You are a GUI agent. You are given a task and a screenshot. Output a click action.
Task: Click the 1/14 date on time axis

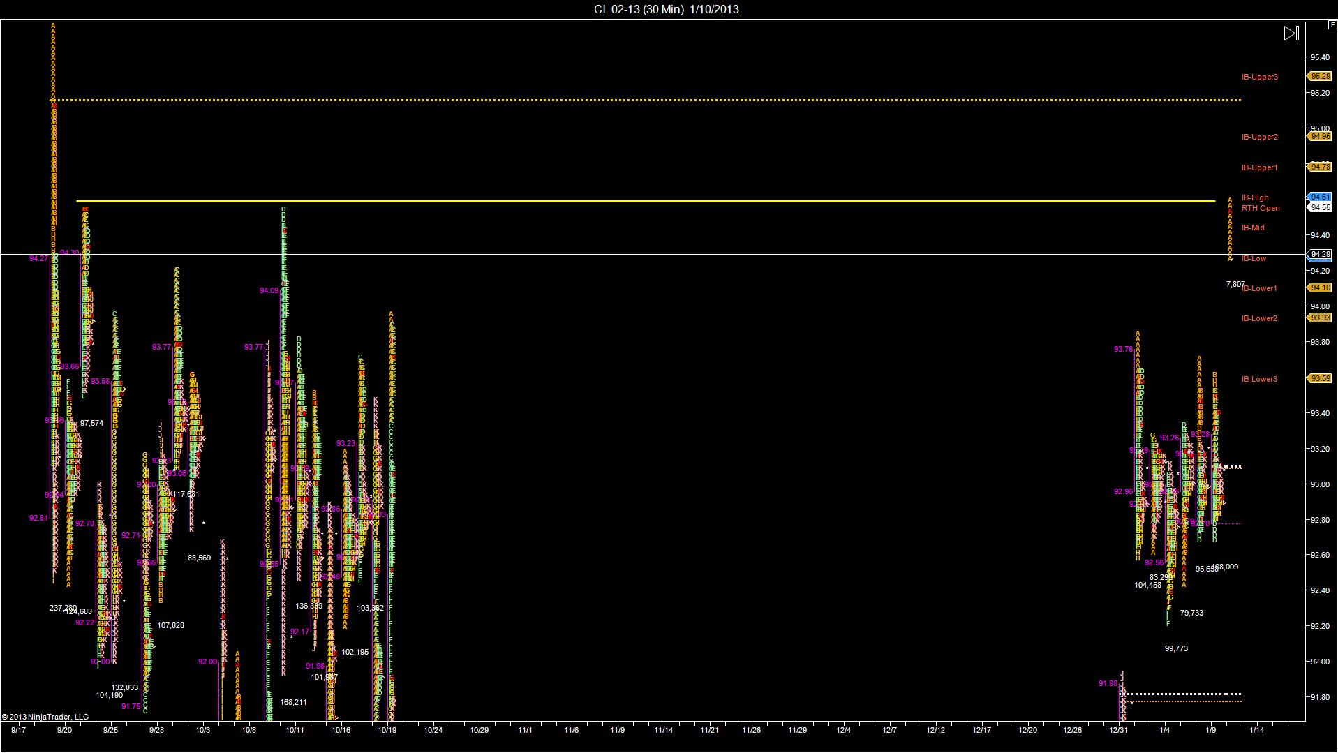click(1257, 730)
